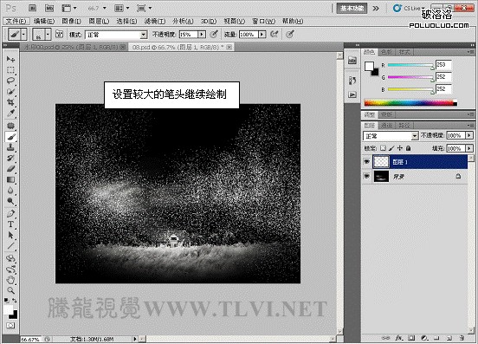478x344 pixels.
Task: Hide the 背景 layer using eye icon
Action: click(367, 176)
